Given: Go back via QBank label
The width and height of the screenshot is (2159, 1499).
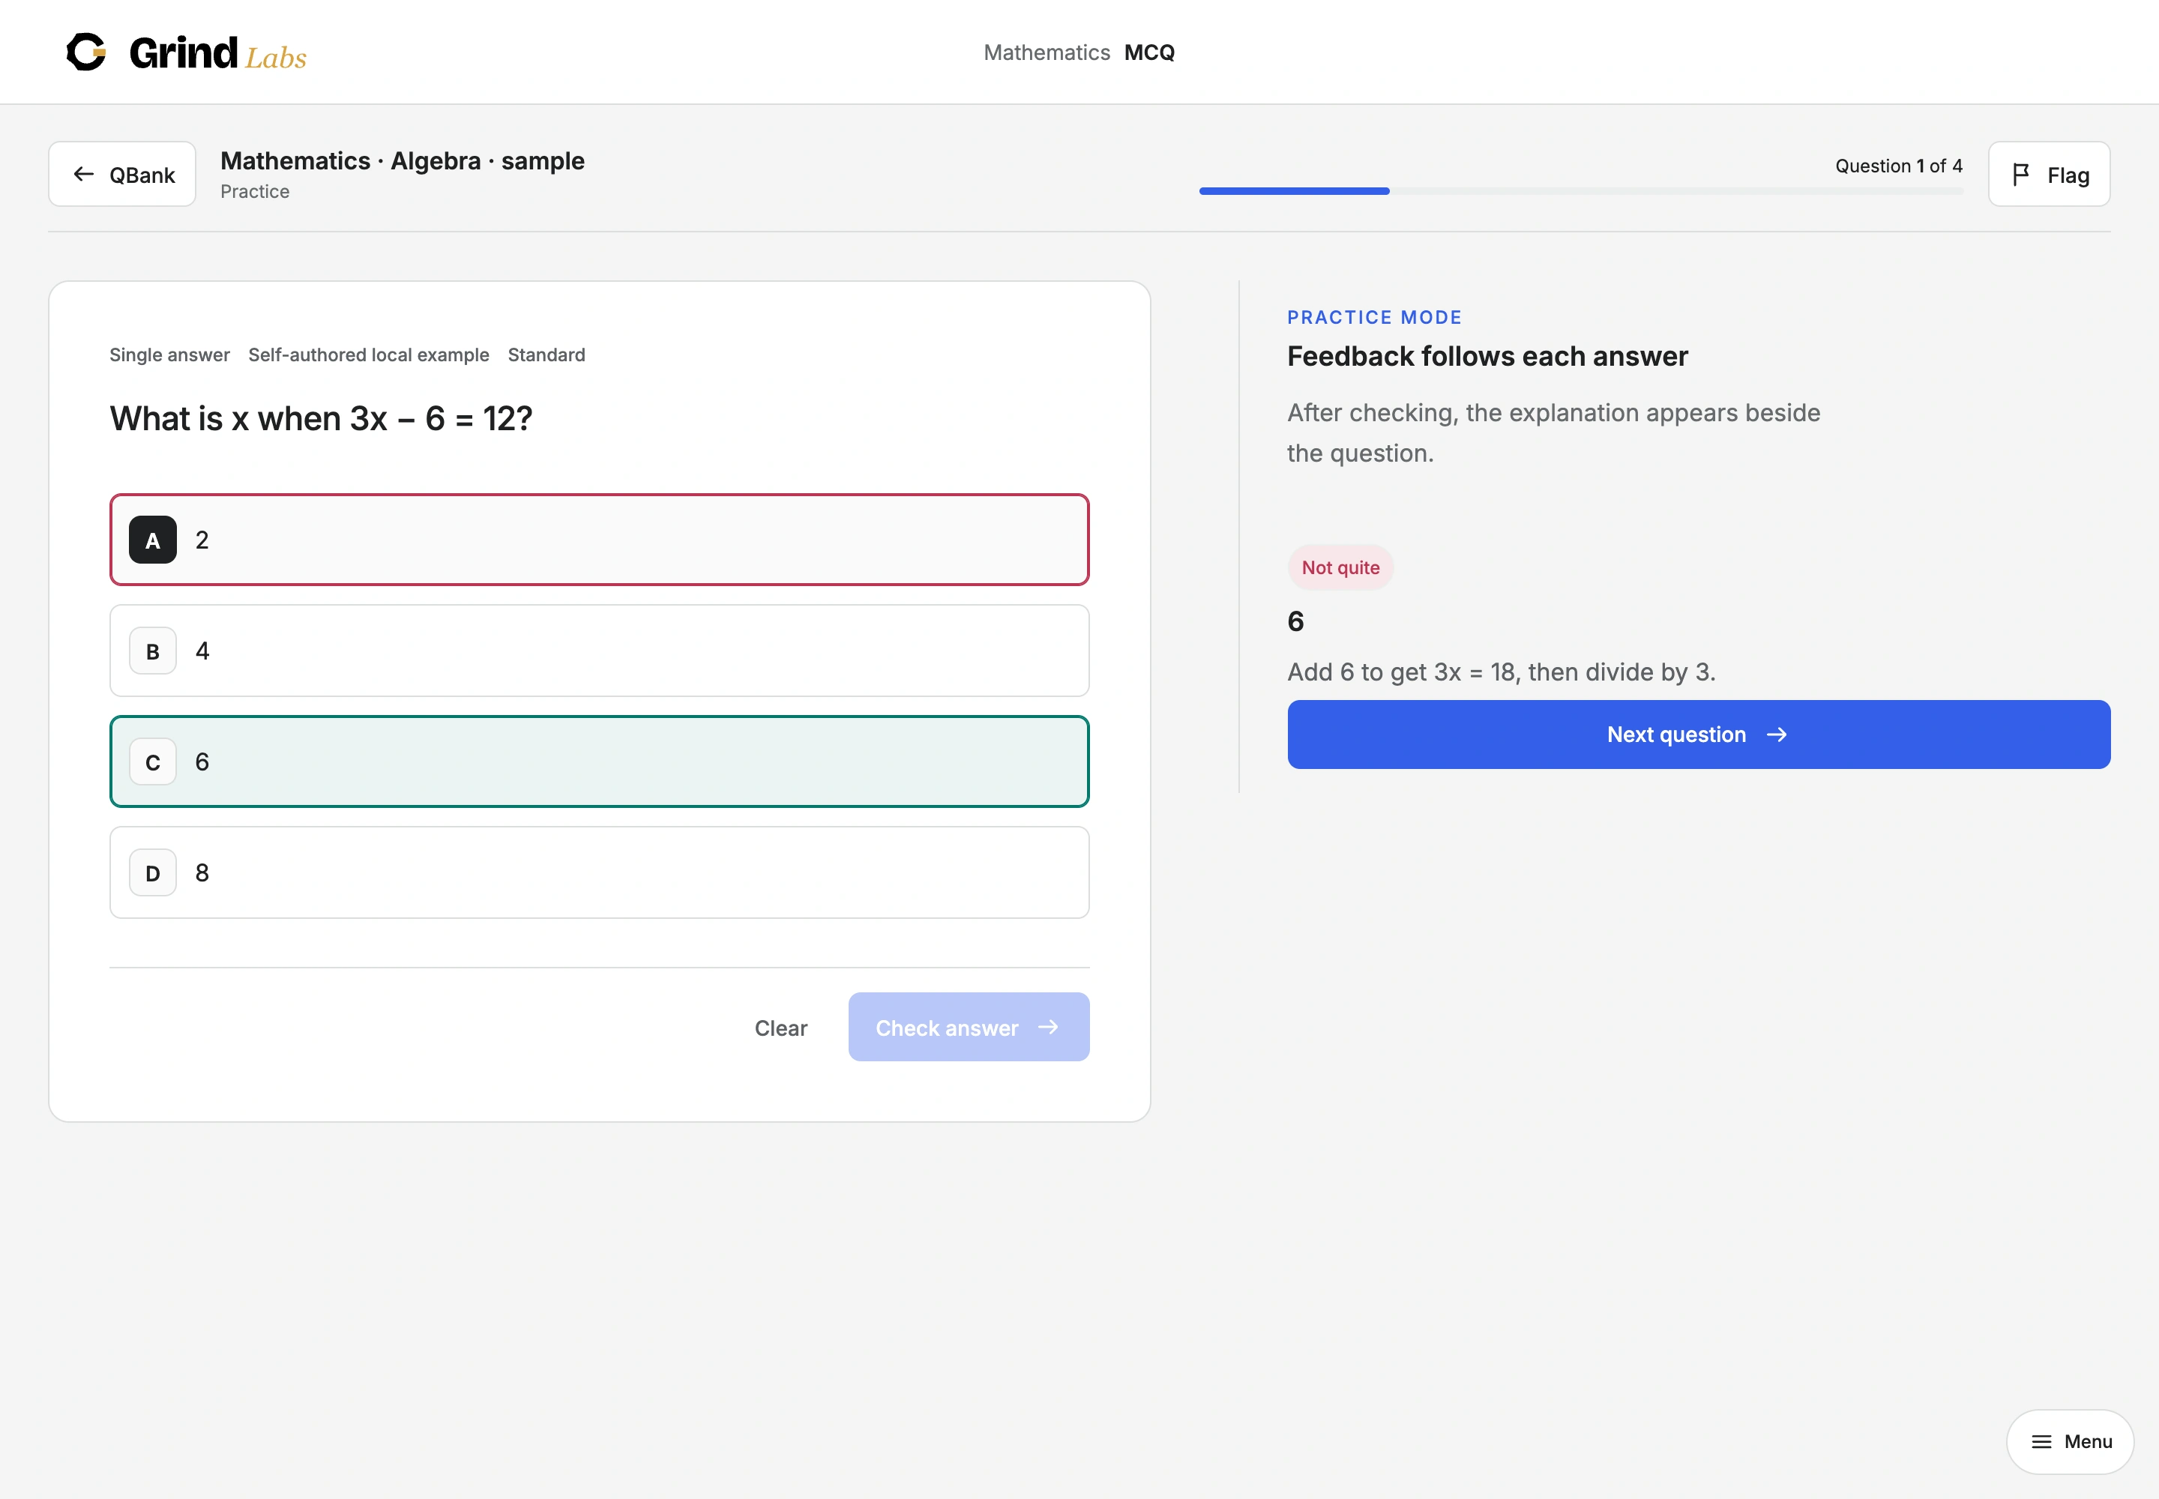Looking at the screenshot, I should (x=142, y=175).
